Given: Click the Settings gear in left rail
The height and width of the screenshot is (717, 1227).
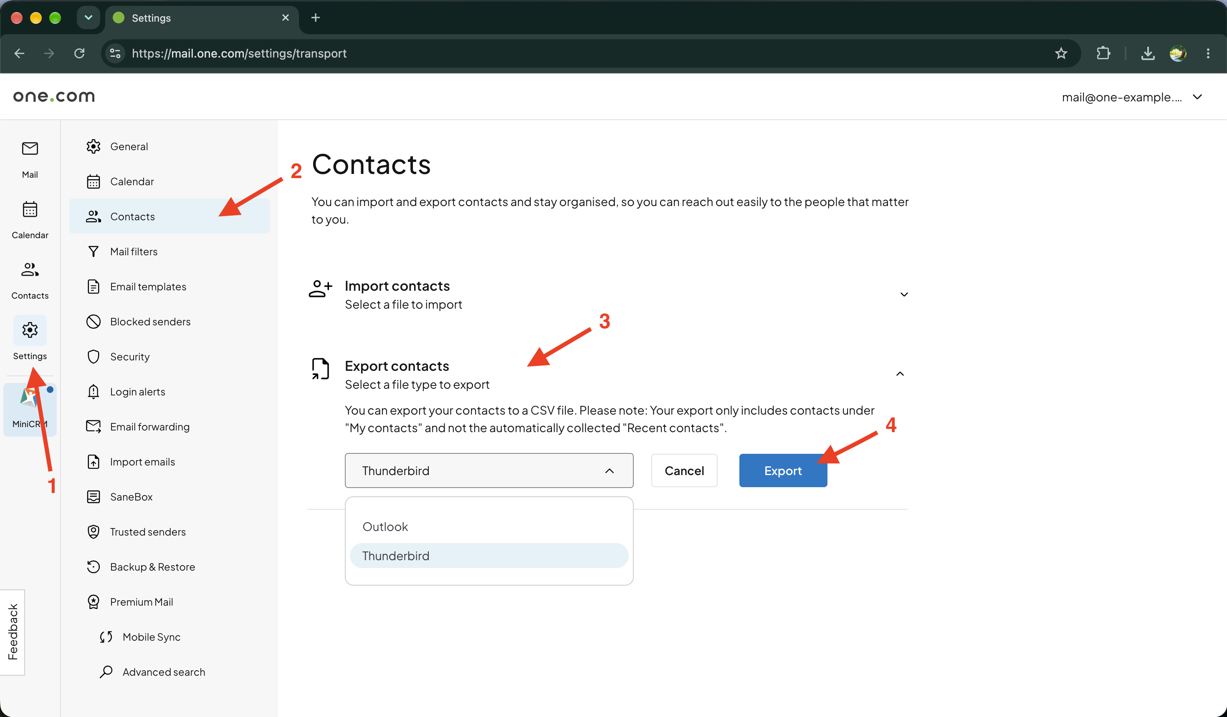Looking at the screenshot, I should [30, 330].
